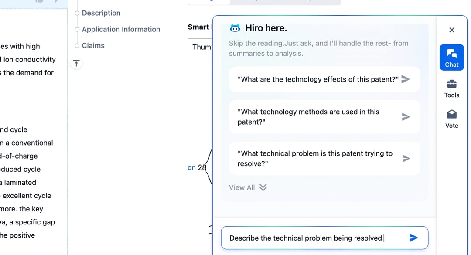Viewport: 471px width, 255px height.
Task: Jump to top with the up-arrow button
Action: click(76, 64)
